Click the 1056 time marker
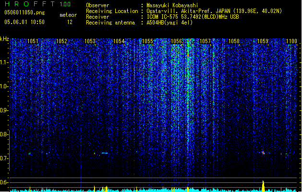The image size is (302, 192). [x=176, y=41]
